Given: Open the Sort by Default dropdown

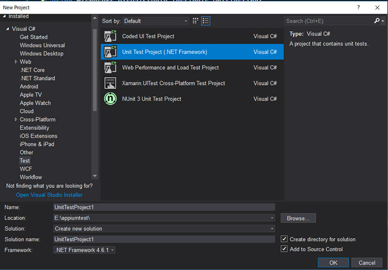Looking at the screenshot, I should 156,21.
